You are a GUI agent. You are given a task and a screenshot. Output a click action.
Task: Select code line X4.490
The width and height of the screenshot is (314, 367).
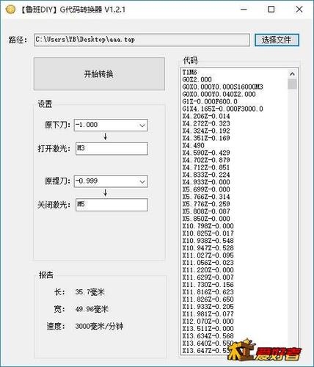tap(193, 145)
